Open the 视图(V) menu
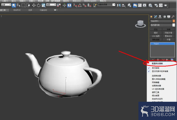 pyautogui.click(x=22, y=1)
